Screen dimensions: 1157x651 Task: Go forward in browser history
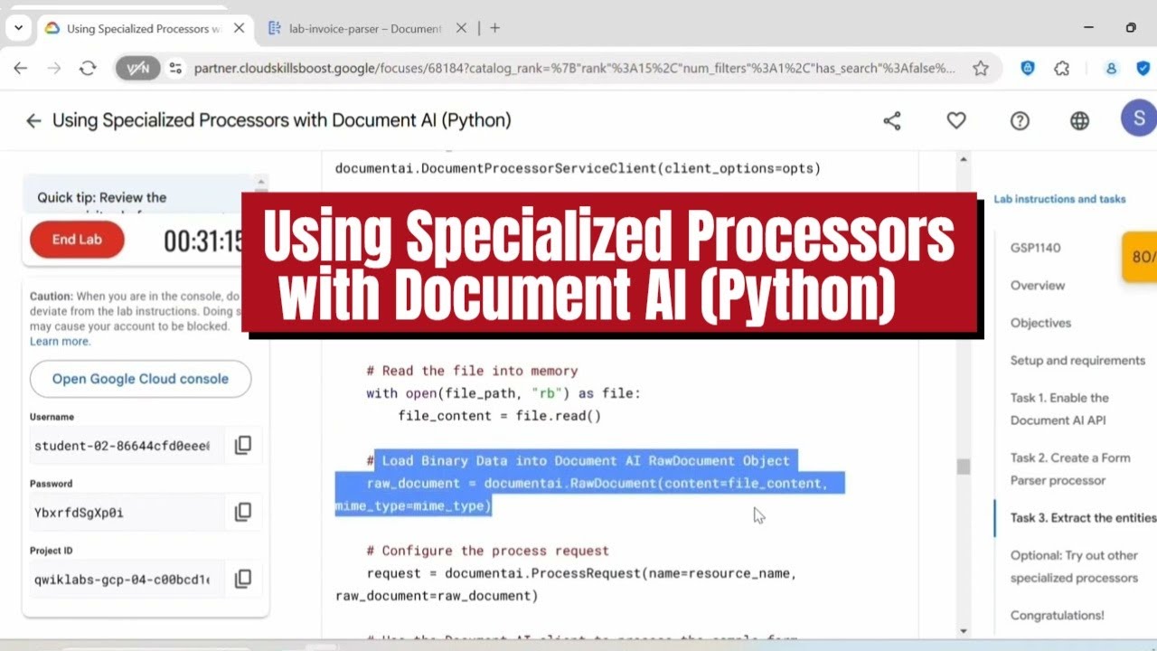coord(54,68)
